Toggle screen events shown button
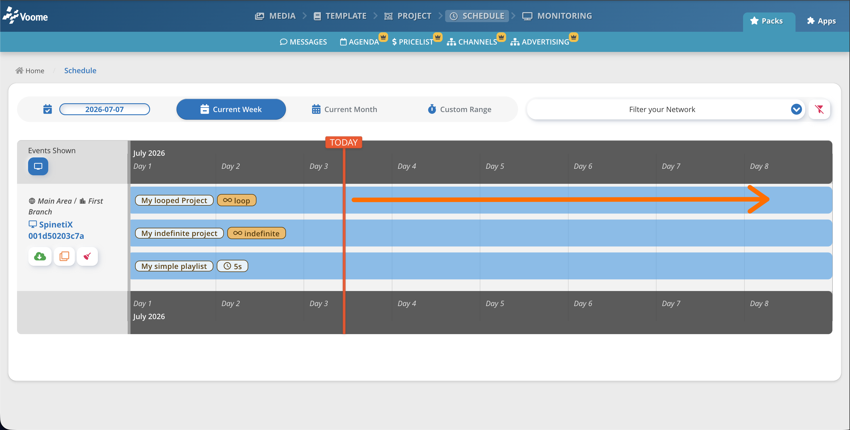850x430 pixels. pyautogui.click(x=38, y=166)
